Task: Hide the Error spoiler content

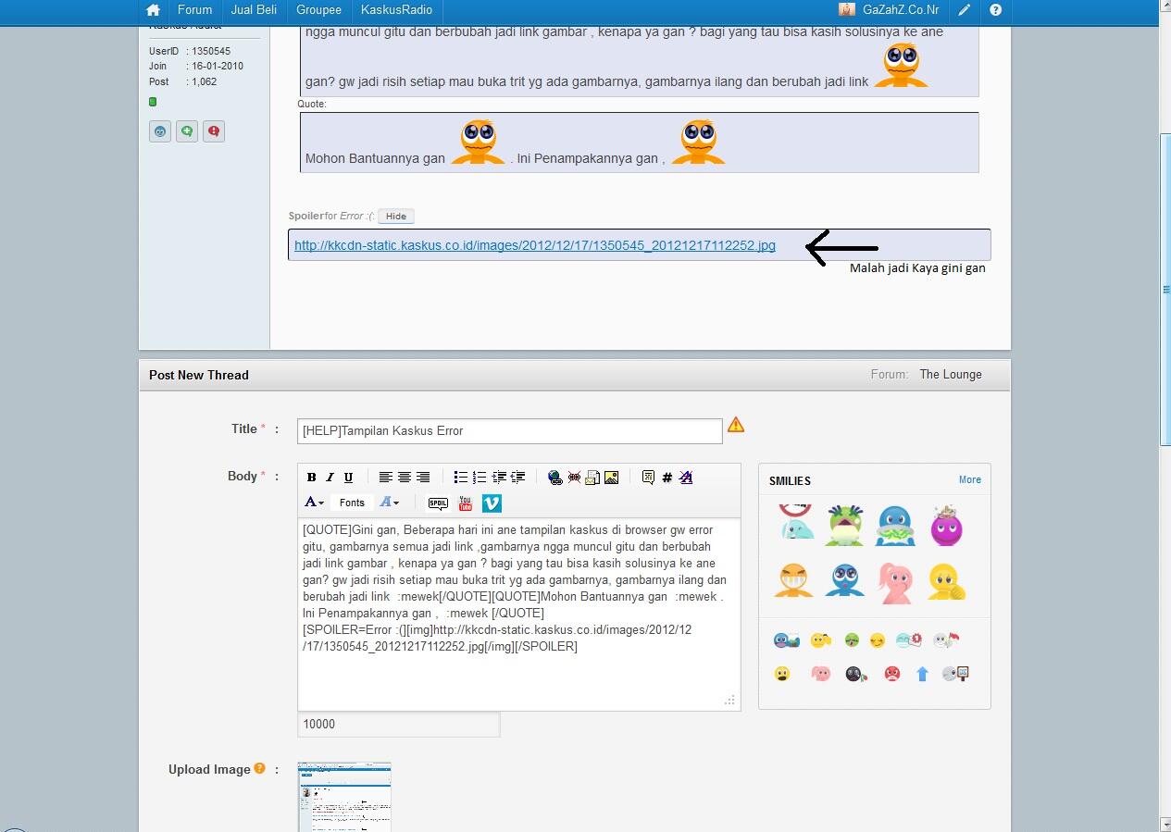Action: [395, 216]
